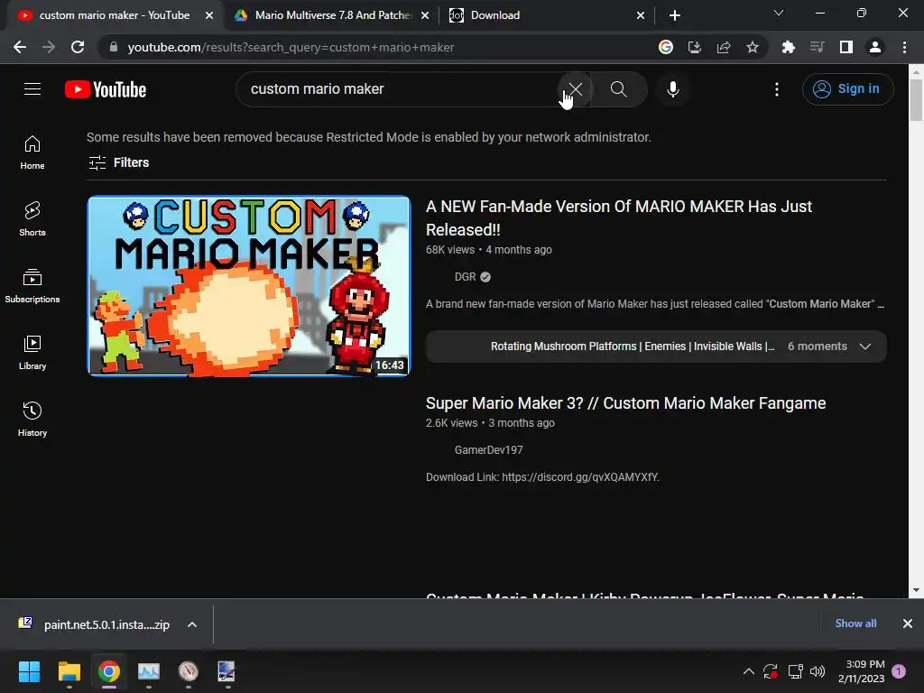Click the magnifier search button

point(618,89)
